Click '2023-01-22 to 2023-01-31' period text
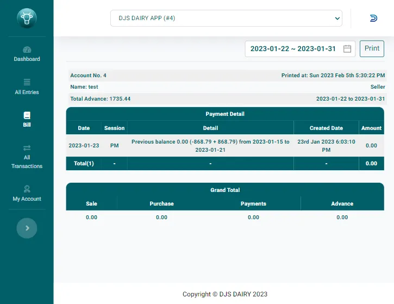The height and width of the screenshot is (304, 394). tap(351, 99)
